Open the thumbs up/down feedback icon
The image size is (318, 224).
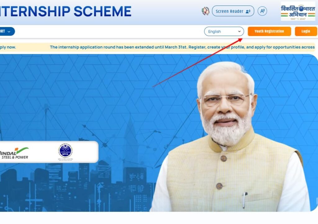coord(206,11)
